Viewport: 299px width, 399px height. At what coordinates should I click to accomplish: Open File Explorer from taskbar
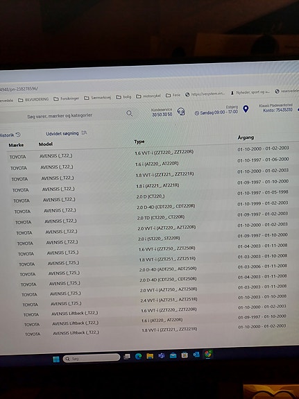150,356
